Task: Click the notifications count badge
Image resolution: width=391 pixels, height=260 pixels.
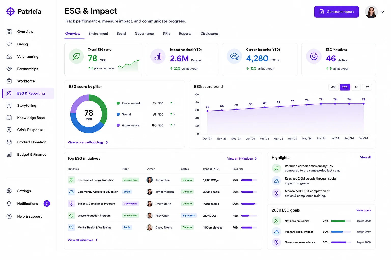Action: point(47,204)
